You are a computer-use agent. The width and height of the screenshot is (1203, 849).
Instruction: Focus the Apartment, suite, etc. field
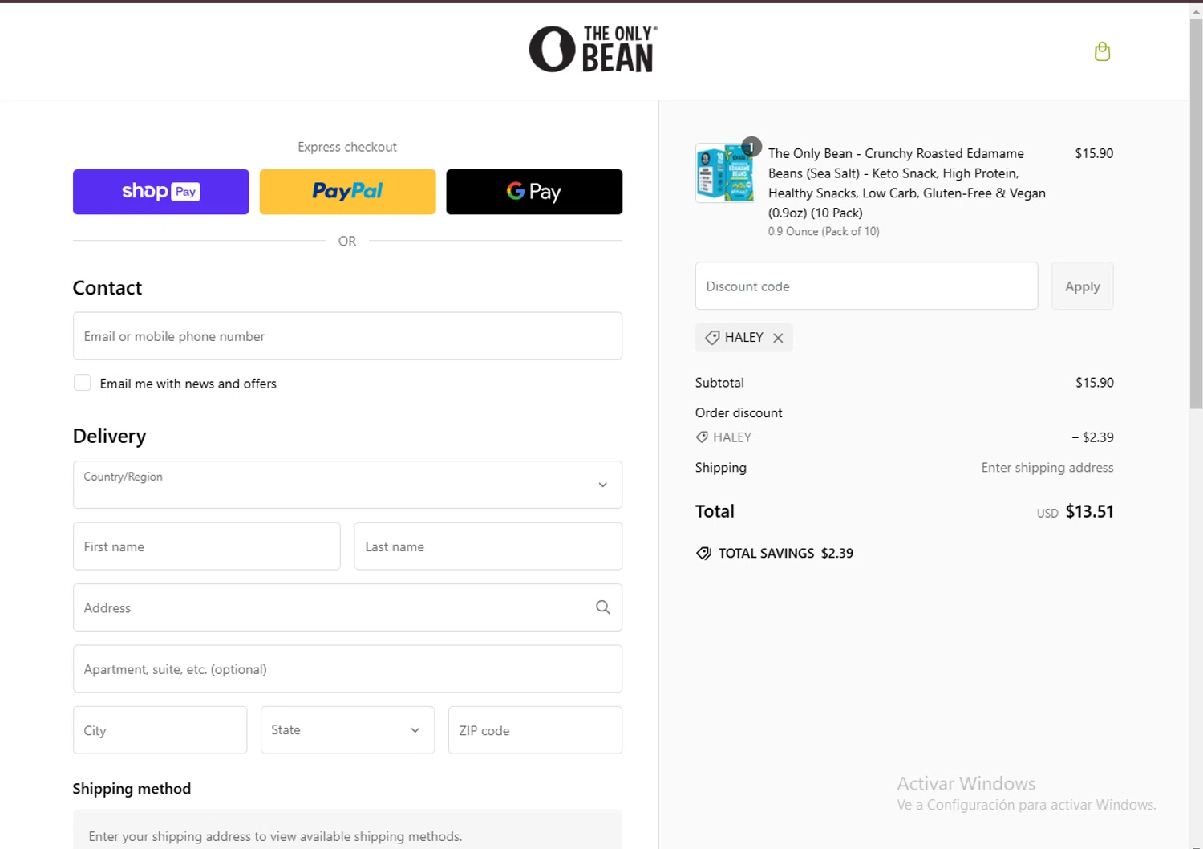coord(347,668)
